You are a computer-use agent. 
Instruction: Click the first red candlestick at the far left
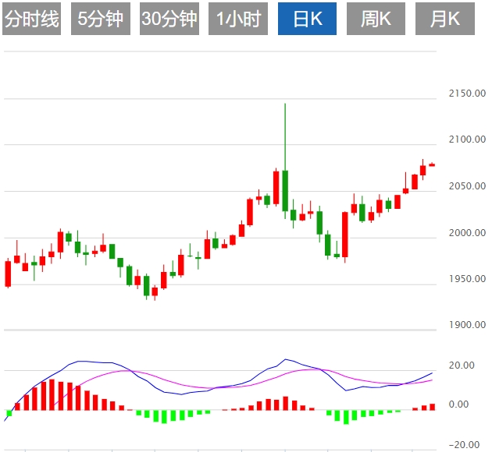coord(8,274)
